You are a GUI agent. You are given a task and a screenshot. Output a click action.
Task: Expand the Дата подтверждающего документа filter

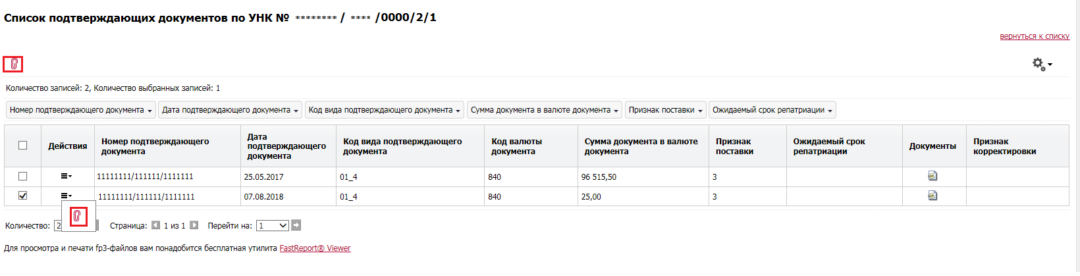(230, 110)
